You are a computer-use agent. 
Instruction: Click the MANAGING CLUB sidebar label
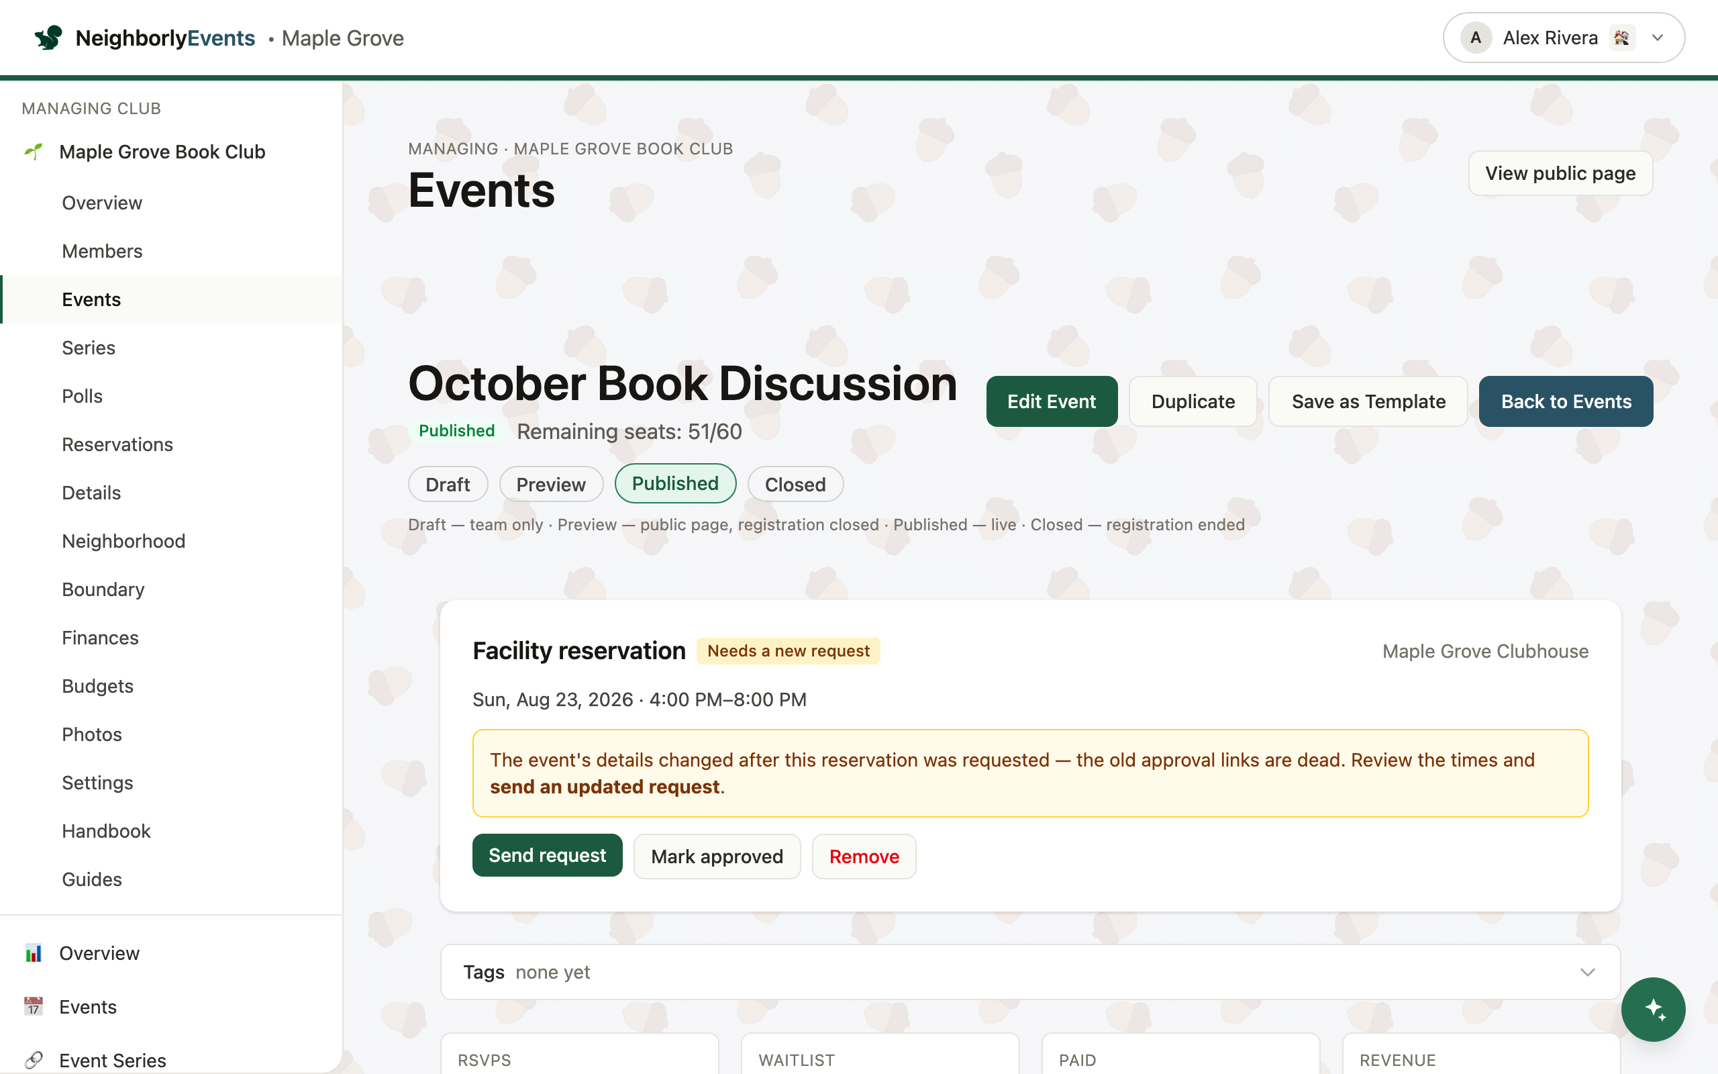(91, 109)
